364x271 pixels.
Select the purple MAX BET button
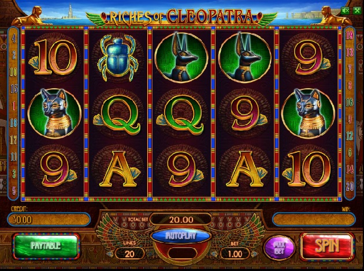279,248
